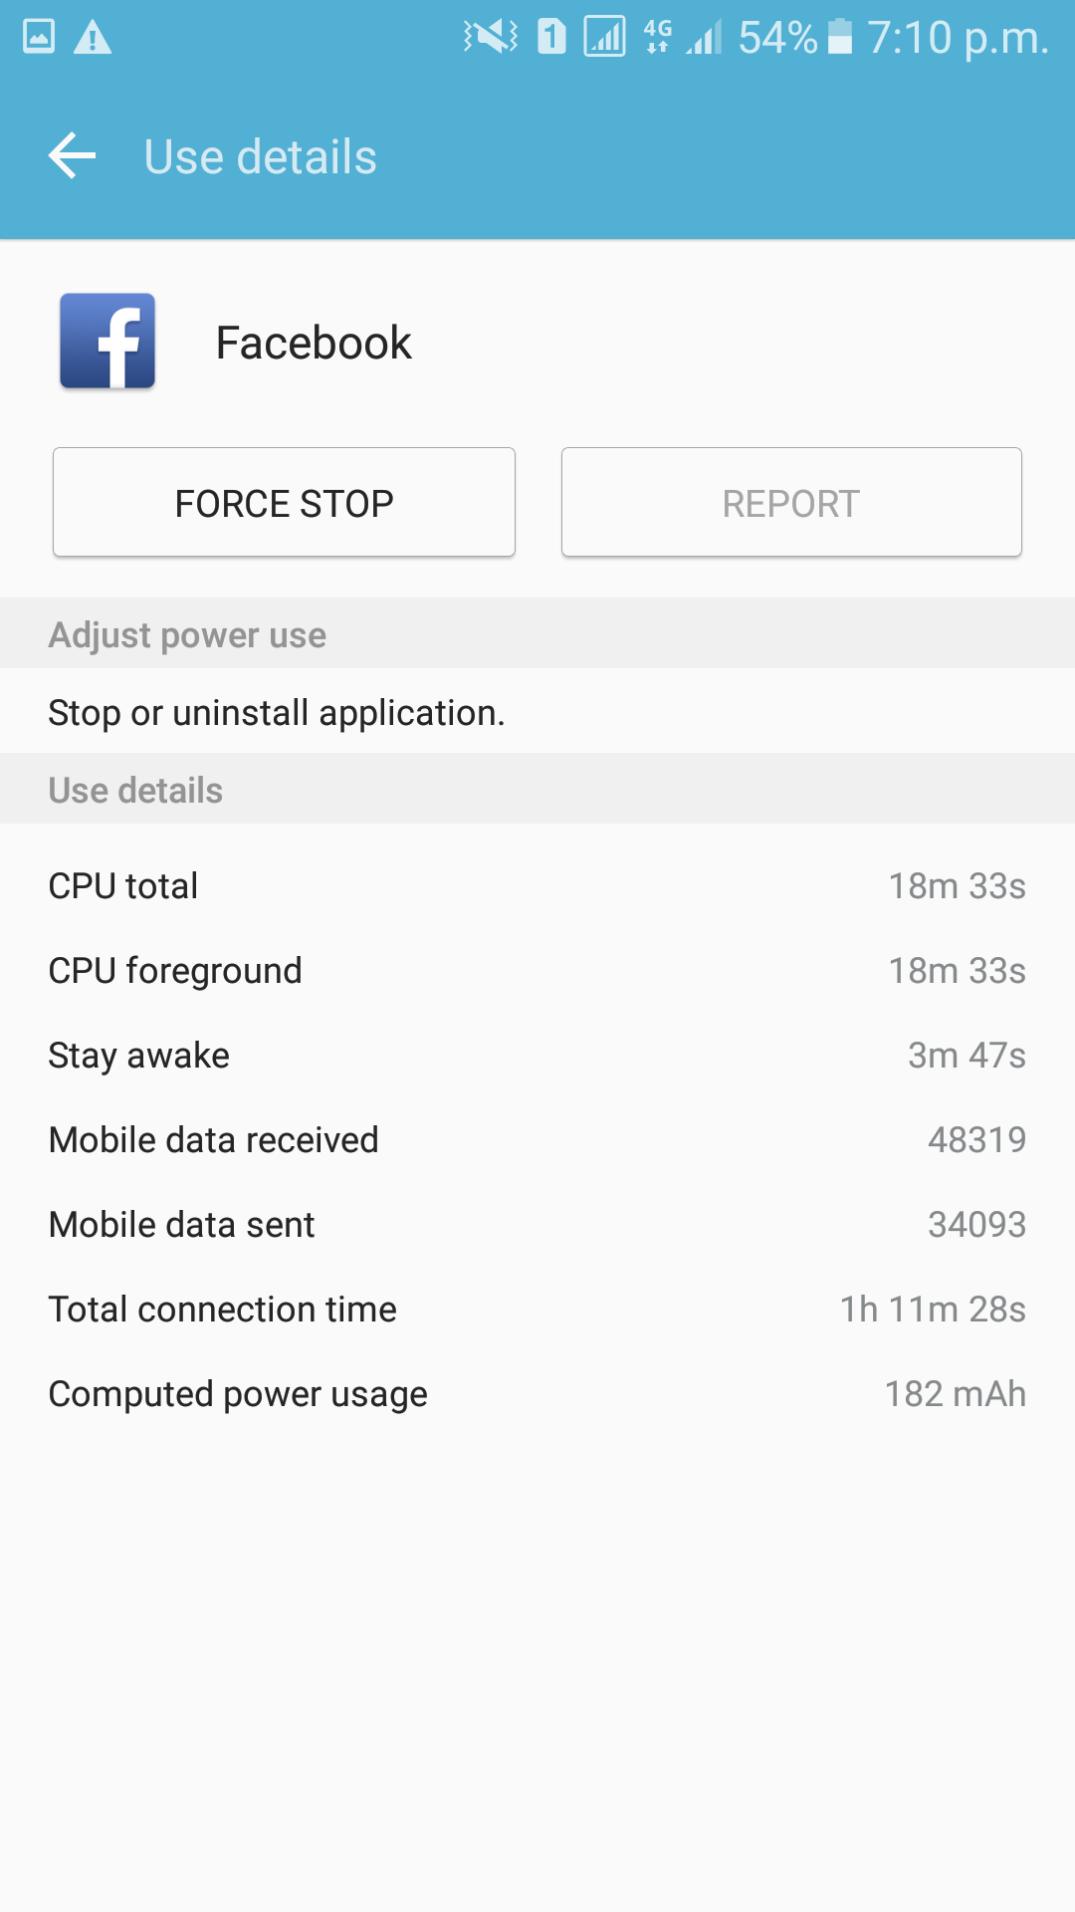Tap the Use details title in the header
This screenshot has height=1912, width=1075.
(x=261, y=157)
